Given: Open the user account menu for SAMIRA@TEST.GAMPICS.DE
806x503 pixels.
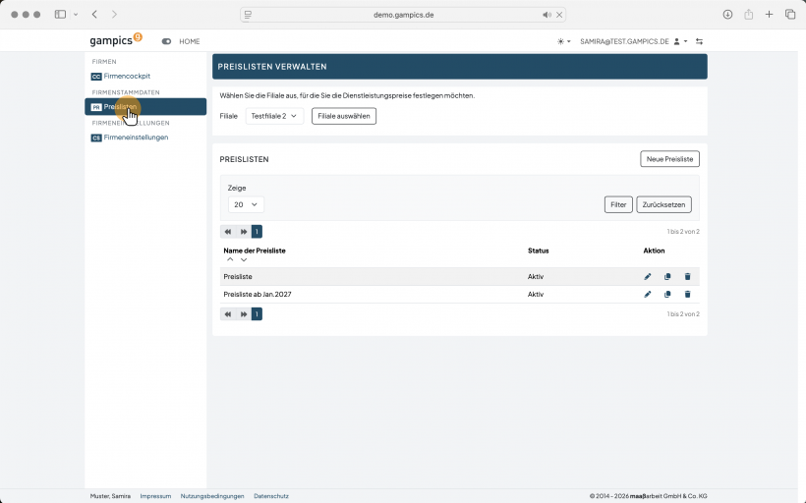Looking at the screenshot, I should coord(633,41).
